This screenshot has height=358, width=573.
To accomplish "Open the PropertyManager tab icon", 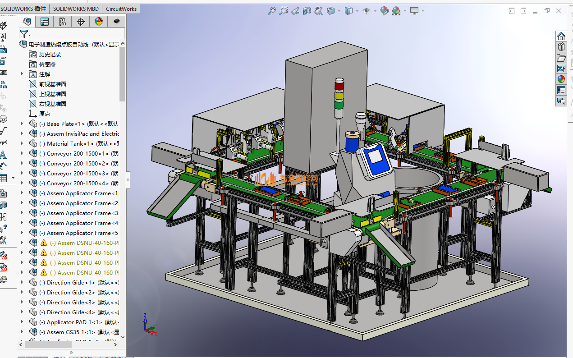I will click(45, 22).
